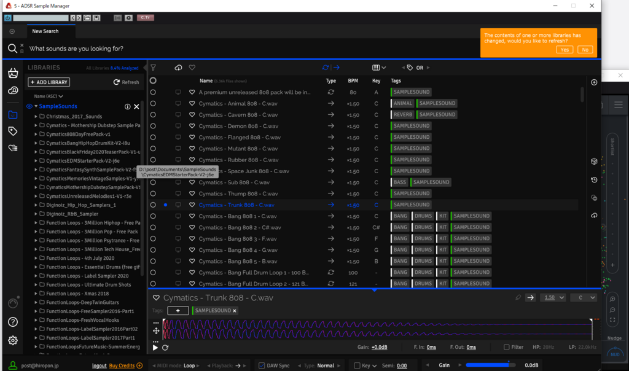Expand the Christmas_2017_Sounds folder

point(36,116)
